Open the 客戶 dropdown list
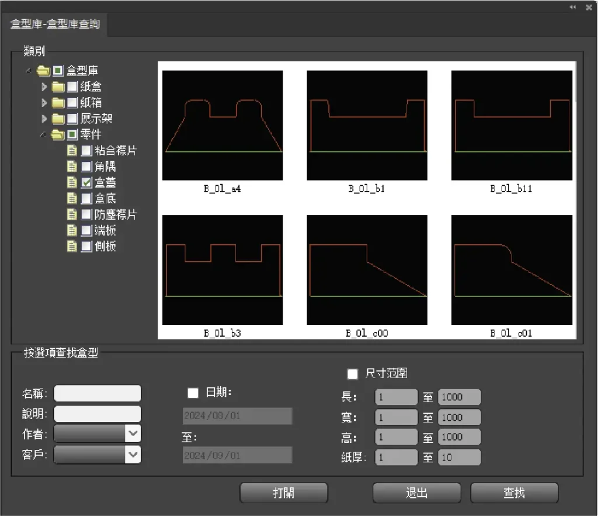This screenshot has width=598, height=516. pyautogui.click(x=133, y=453)
